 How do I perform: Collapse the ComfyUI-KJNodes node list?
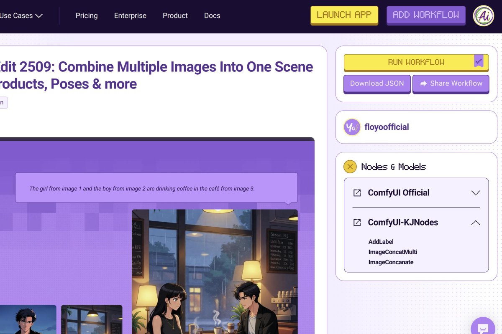[x=476, y=223]
